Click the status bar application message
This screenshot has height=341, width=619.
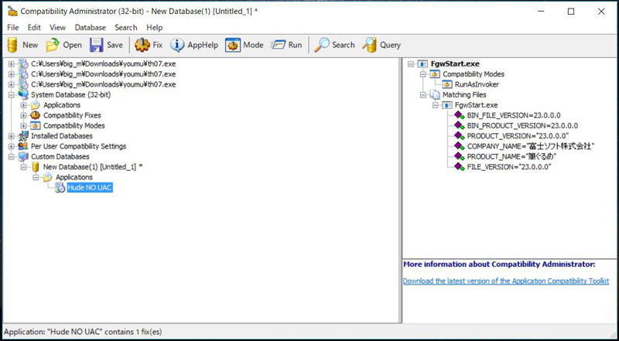tap(83, 332)
